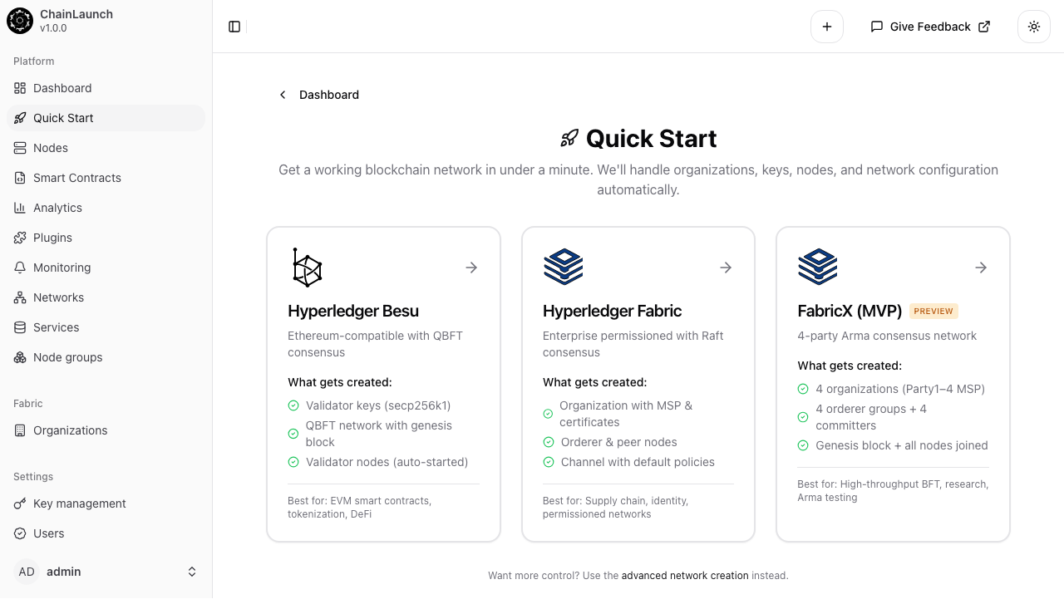1064x609 pixels.
Task: Click the ChainLaunch logo
Action: coord(20,20)
